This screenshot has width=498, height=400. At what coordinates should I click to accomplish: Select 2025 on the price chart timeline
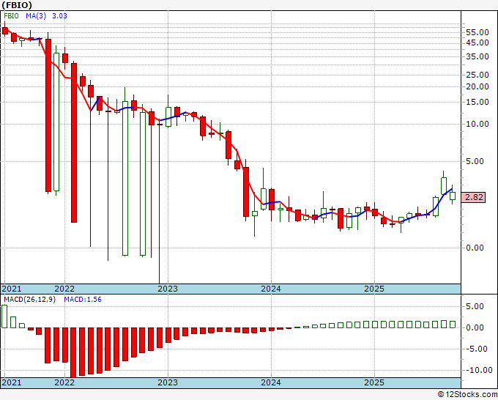tap(374, 289)
